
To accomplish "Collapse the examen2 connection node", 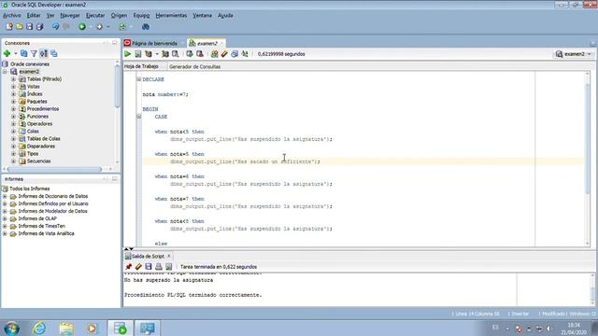I will point(5,72).
